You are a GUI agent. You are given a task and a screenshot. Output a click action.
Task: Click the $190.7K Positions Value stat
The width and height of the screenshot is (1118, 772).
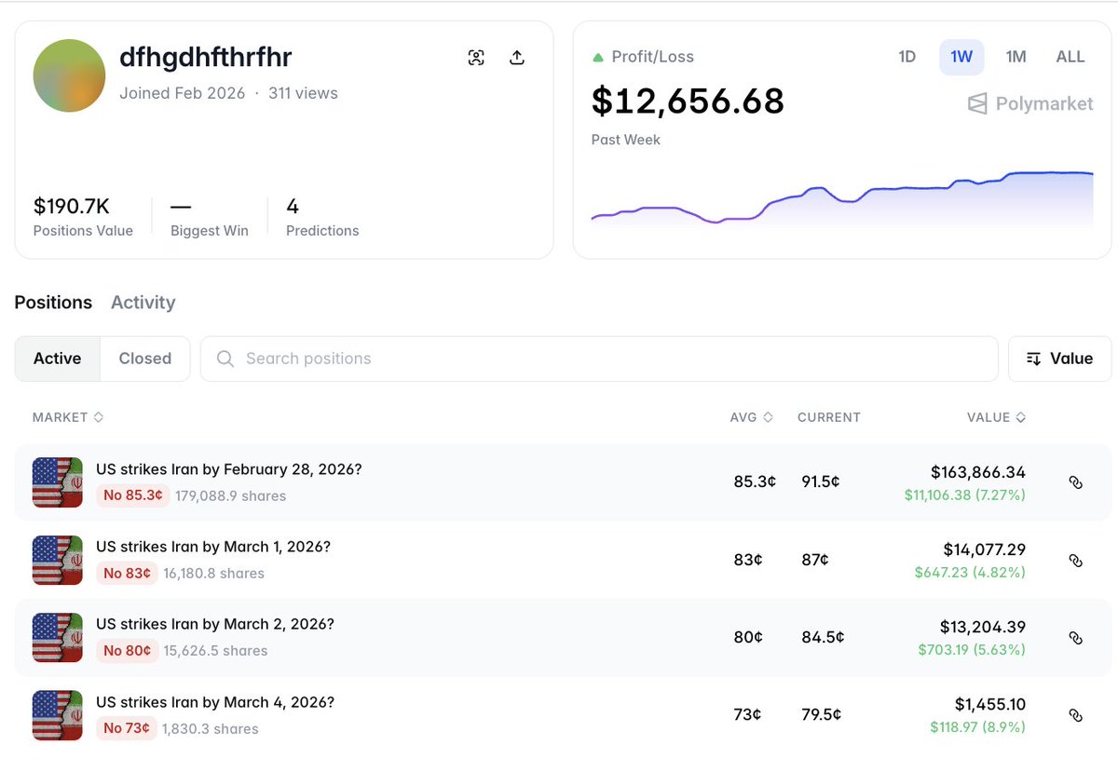click(x=83, y=216)
